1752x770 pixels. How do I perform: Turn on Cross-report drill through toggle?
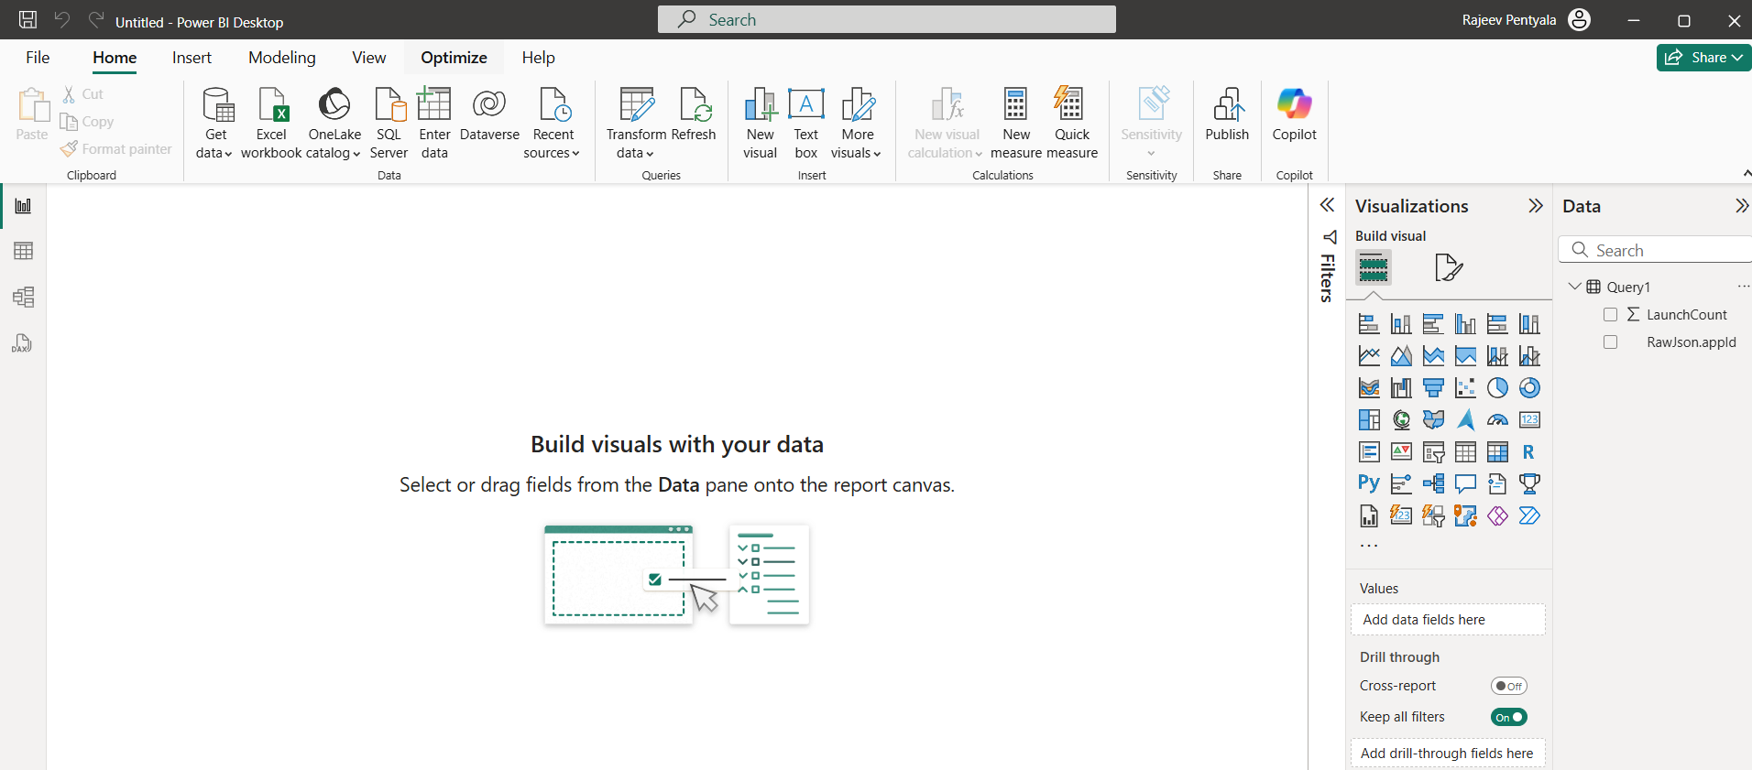1508,686
